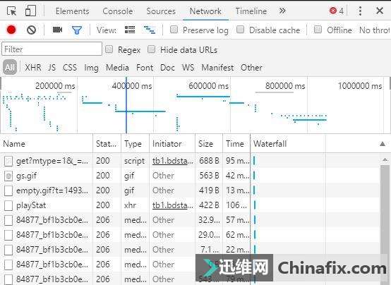Sort by the Status column header

[x=107, y=144]
